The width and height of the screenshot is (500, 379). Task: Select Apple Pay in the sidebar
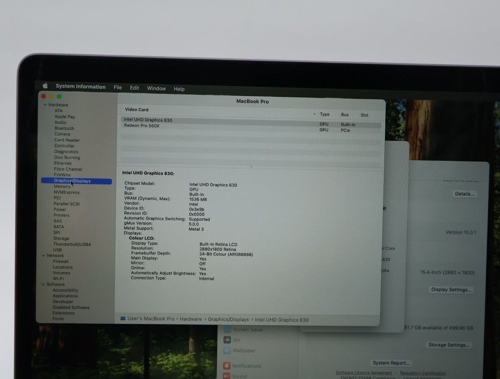[x=65, y=117]
